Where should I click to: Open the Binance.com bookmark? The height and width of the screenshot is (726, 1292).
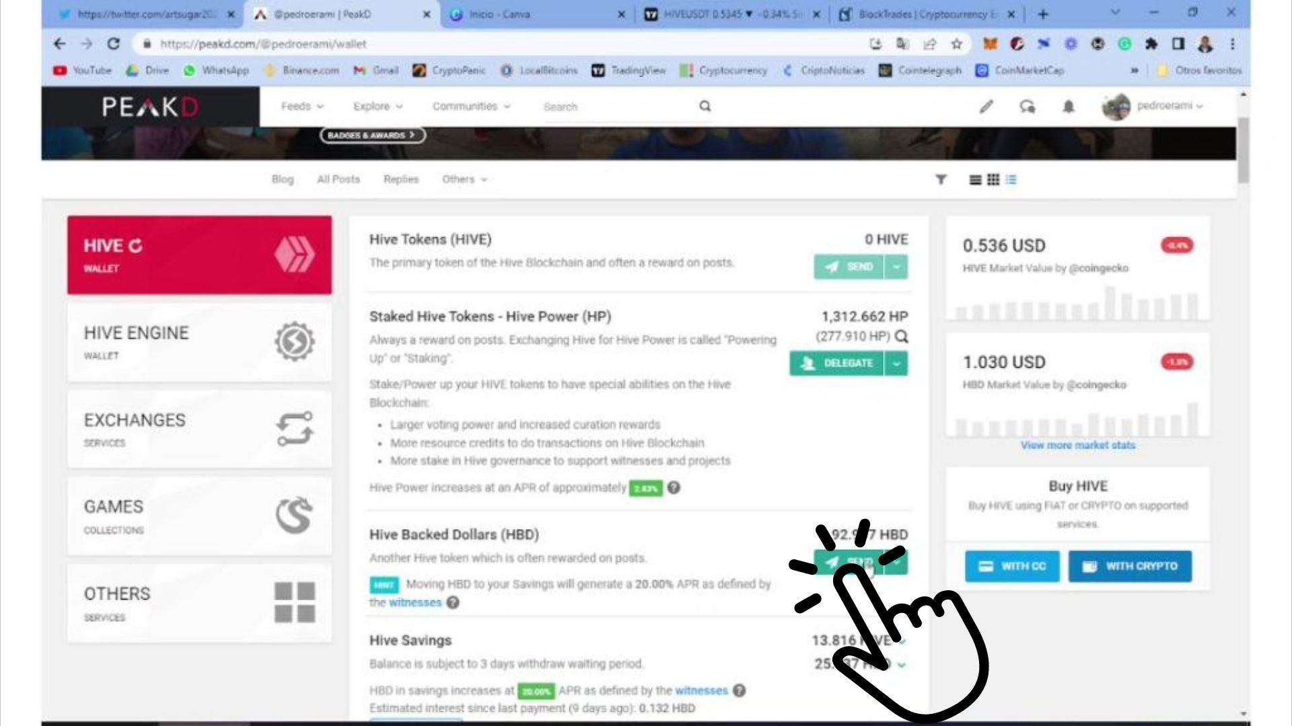[x=302, y=70]
